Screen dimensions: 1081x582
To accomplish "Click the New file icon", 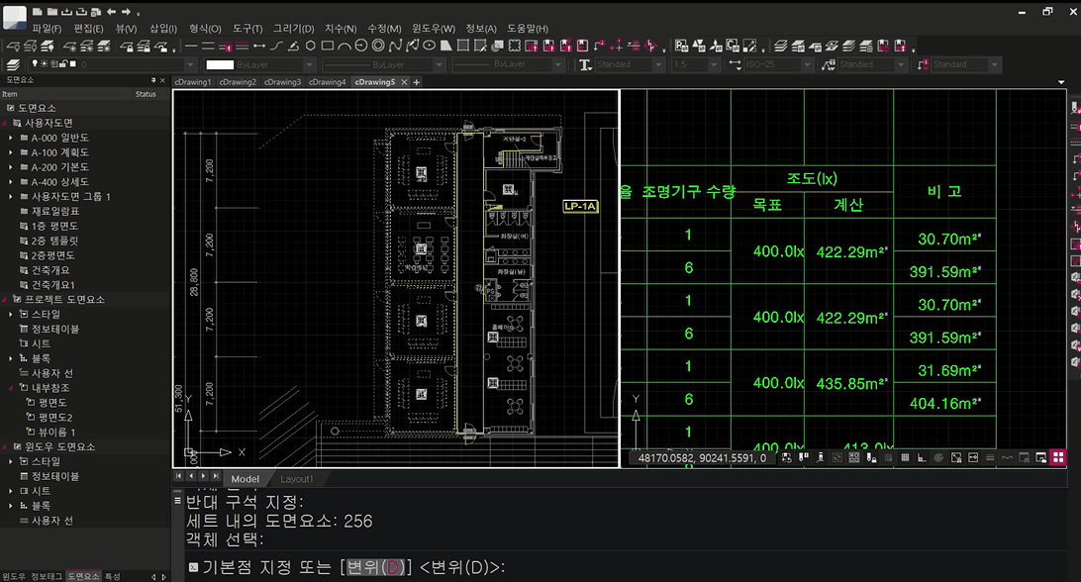I will [38, 12].
